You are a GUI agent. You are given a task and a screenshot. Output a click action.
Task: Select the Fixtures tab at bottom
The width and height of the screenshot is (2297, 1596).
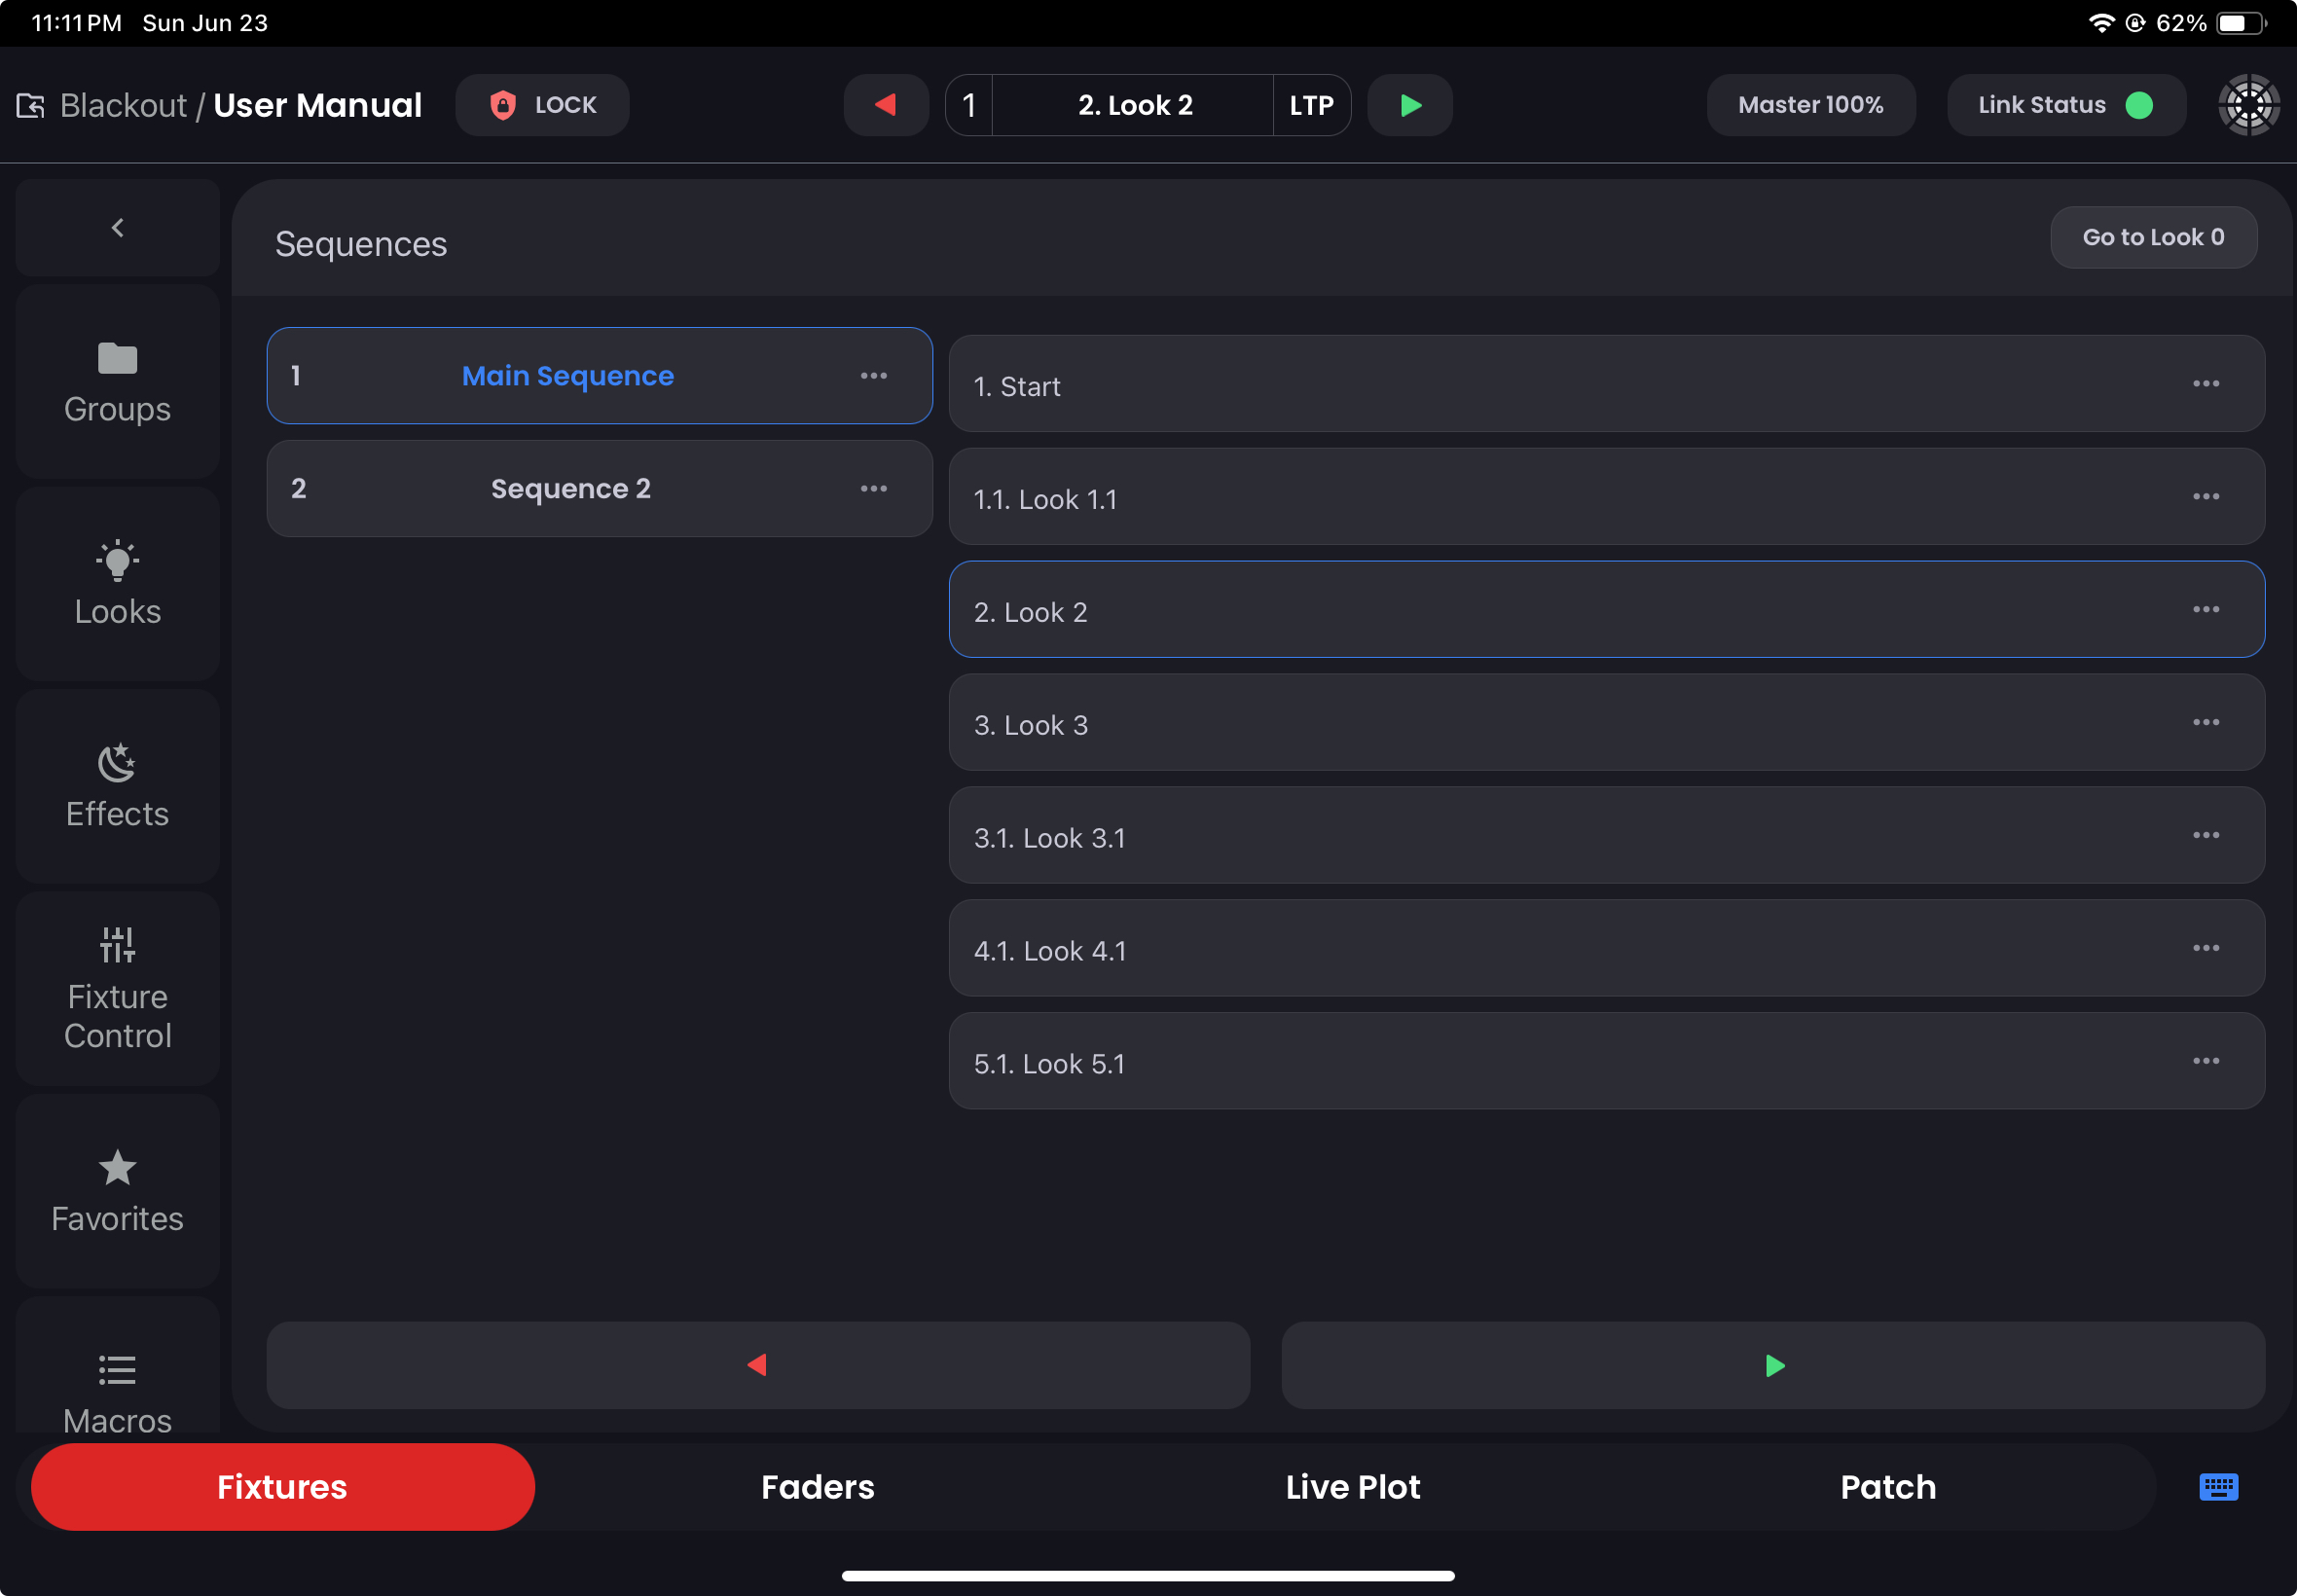(x=283, y=1486)
